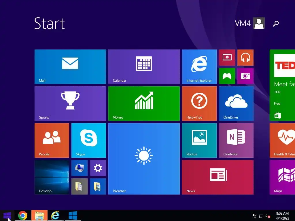295x221 pixels.
Task: Open network status tray icon
Action: click(x=261, y=216)
